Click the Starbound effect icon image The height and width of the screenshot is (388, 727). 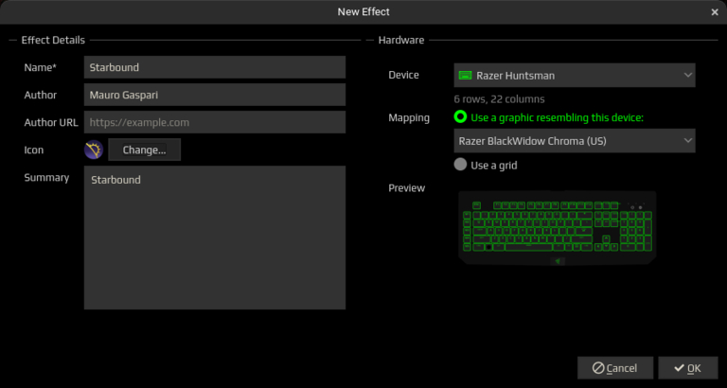click(94, 150)
